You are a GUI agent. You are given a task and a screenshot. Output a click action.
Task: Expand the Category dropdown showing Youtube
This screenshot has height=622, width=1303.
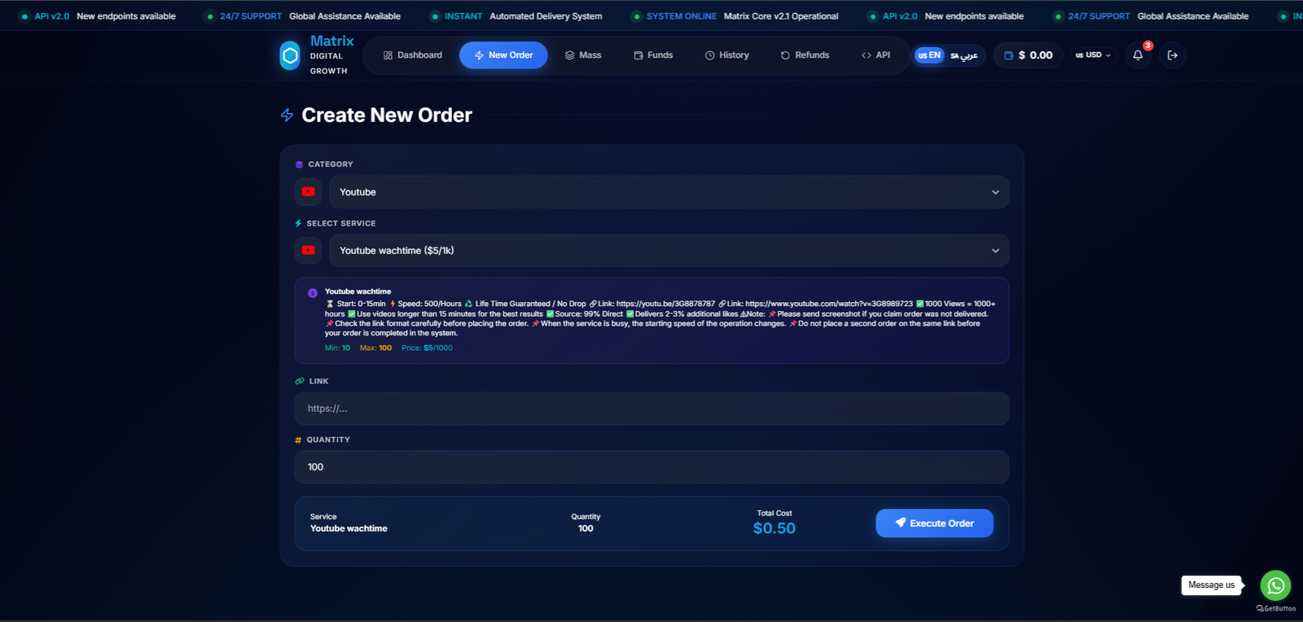pyautogui.click(x=668, y=192)
